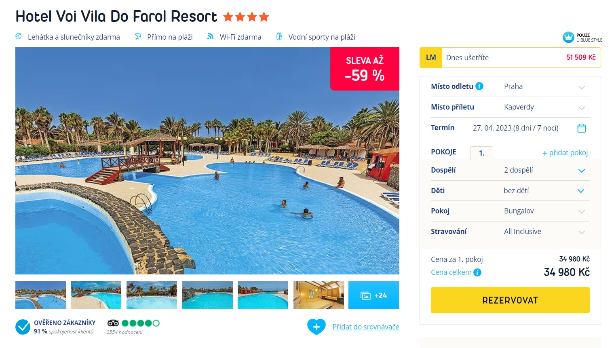Click the Wi-Fi zdarma icon
This screenshot has width=614, height=348.
(x=210, y=36)
